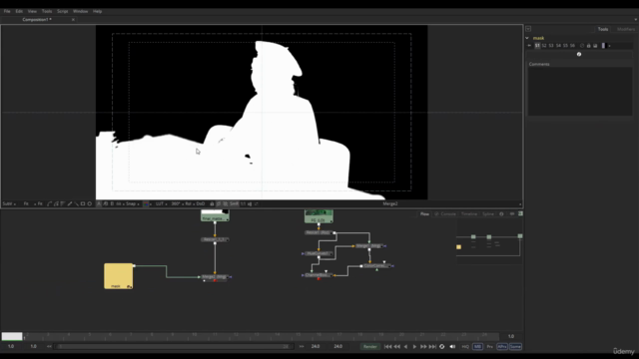Viewport: 639px width, 359px height.
Task: Select the HueCurves1 node
Action: [319, 253]
